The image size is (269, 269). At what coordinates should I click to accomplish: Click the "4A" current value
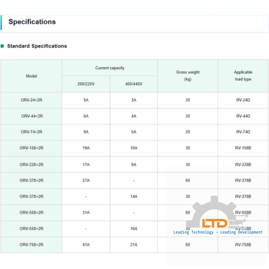(x=134, y=116)
